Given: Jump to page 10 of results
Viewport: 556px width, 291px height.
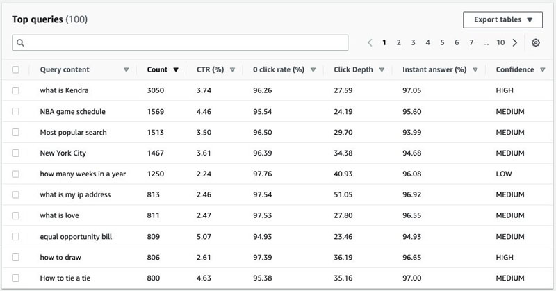Looking at the screenshot, I should [x=500, y=42].
